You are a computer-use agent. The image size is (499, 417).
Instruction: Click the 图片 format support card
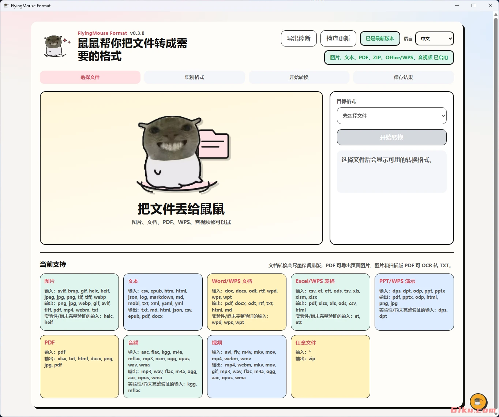[79, 302]
